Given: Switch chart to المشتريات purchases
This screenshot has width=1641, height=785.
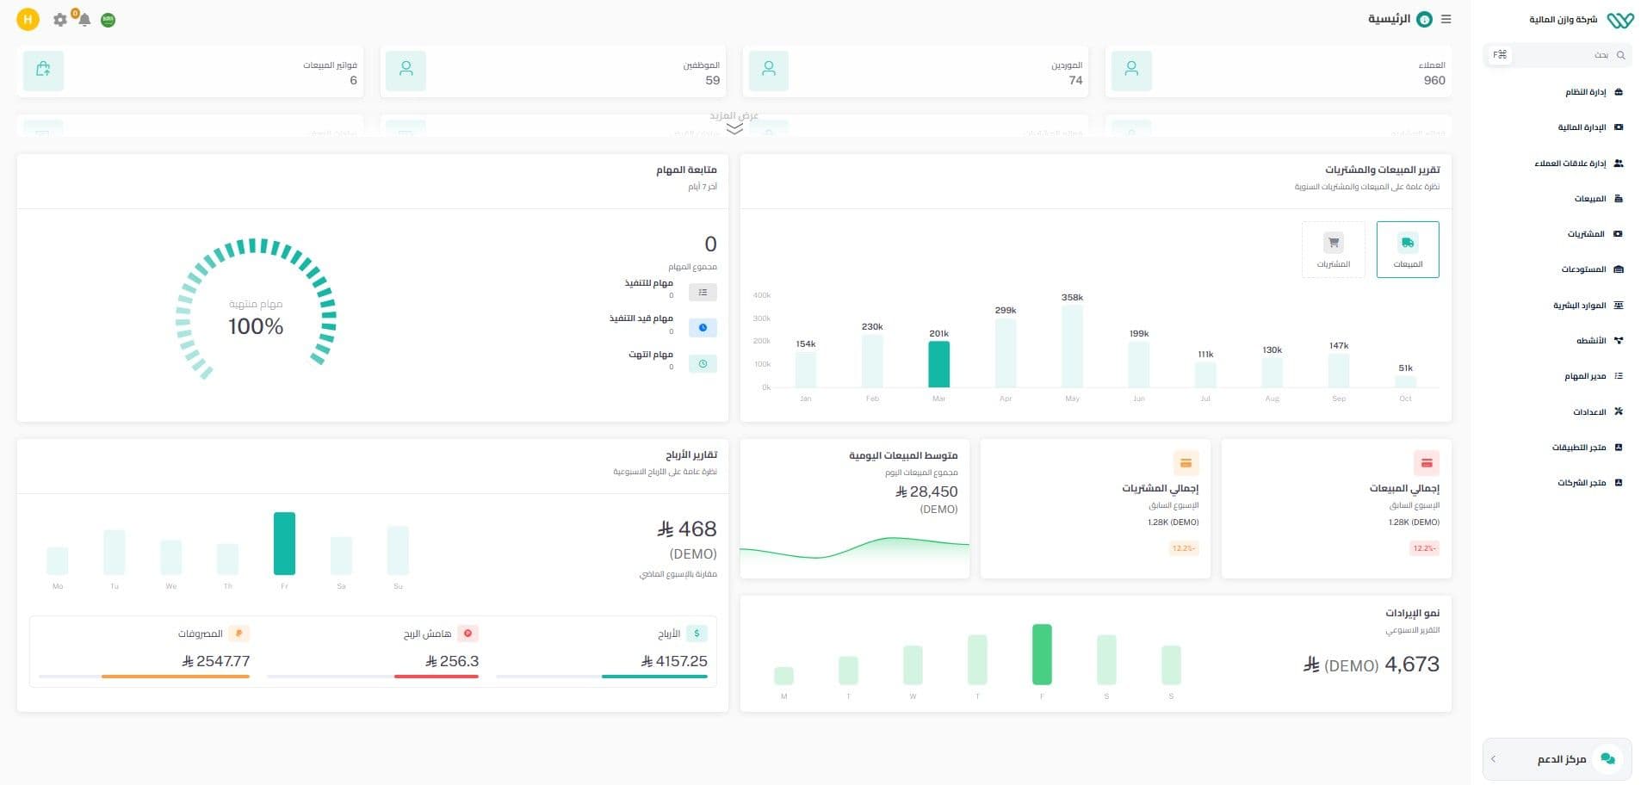Looking at the screenshot, I should [1333, 250].
